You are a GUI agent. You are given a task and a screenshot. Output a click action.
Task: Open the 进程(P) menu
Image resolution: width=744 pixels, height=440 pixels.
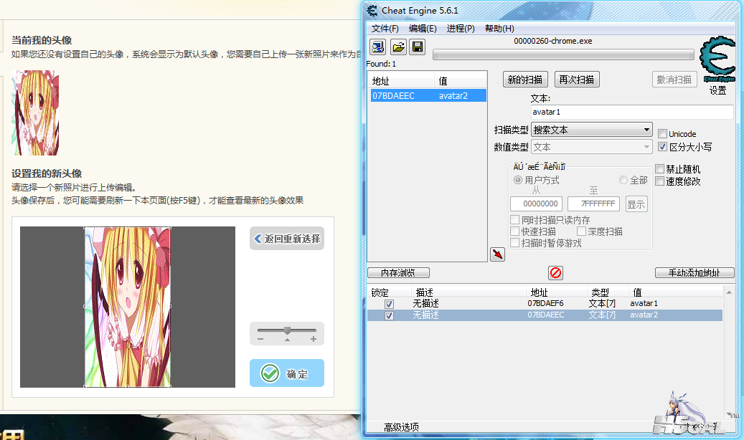click(x=461, y=29)
